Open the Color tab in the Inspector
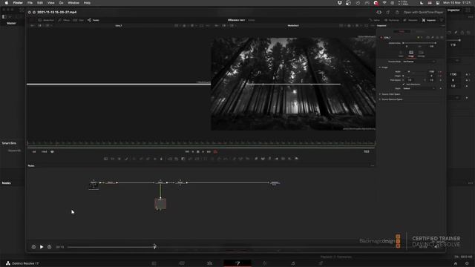Viewport: 475px width, 267px height. tap(401, 53)
